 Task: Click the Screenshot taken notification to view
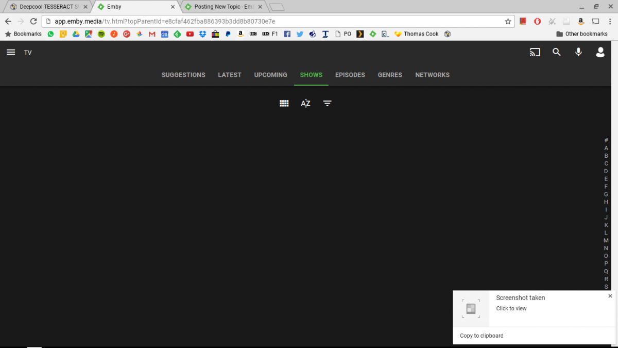point(534,308)
